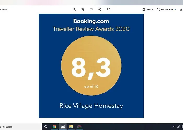
Task: Show hidden system tray icons
Action: [174, 127]
